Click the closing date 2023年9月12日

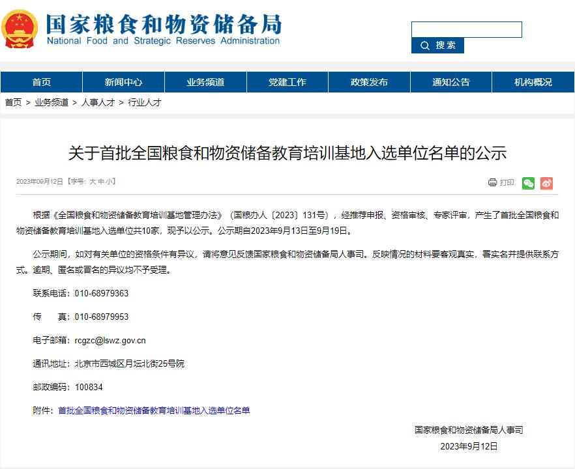click(x=469, y=446)
